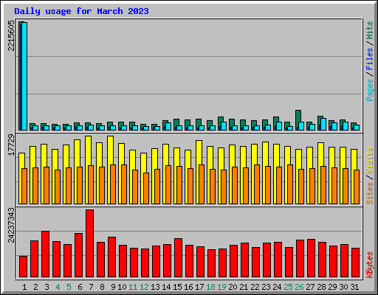
Task: Click the tall hits bar for day 1
Action: [20, 76]
